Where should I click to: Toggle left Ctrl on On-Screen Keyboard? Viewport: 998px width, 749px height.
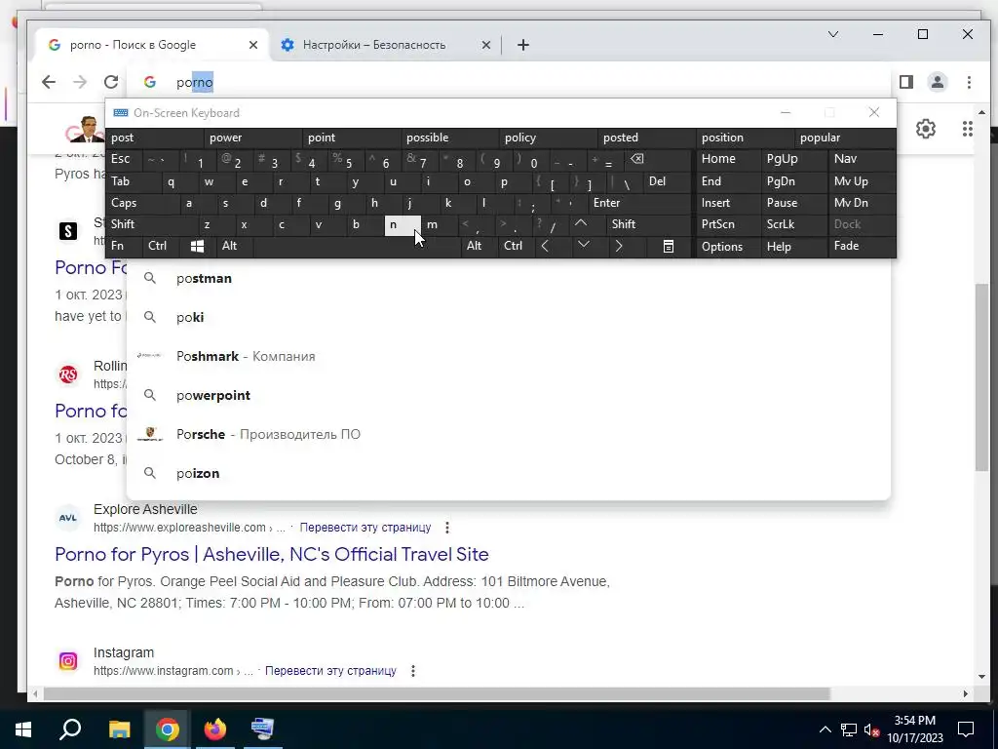click(161, 246)
